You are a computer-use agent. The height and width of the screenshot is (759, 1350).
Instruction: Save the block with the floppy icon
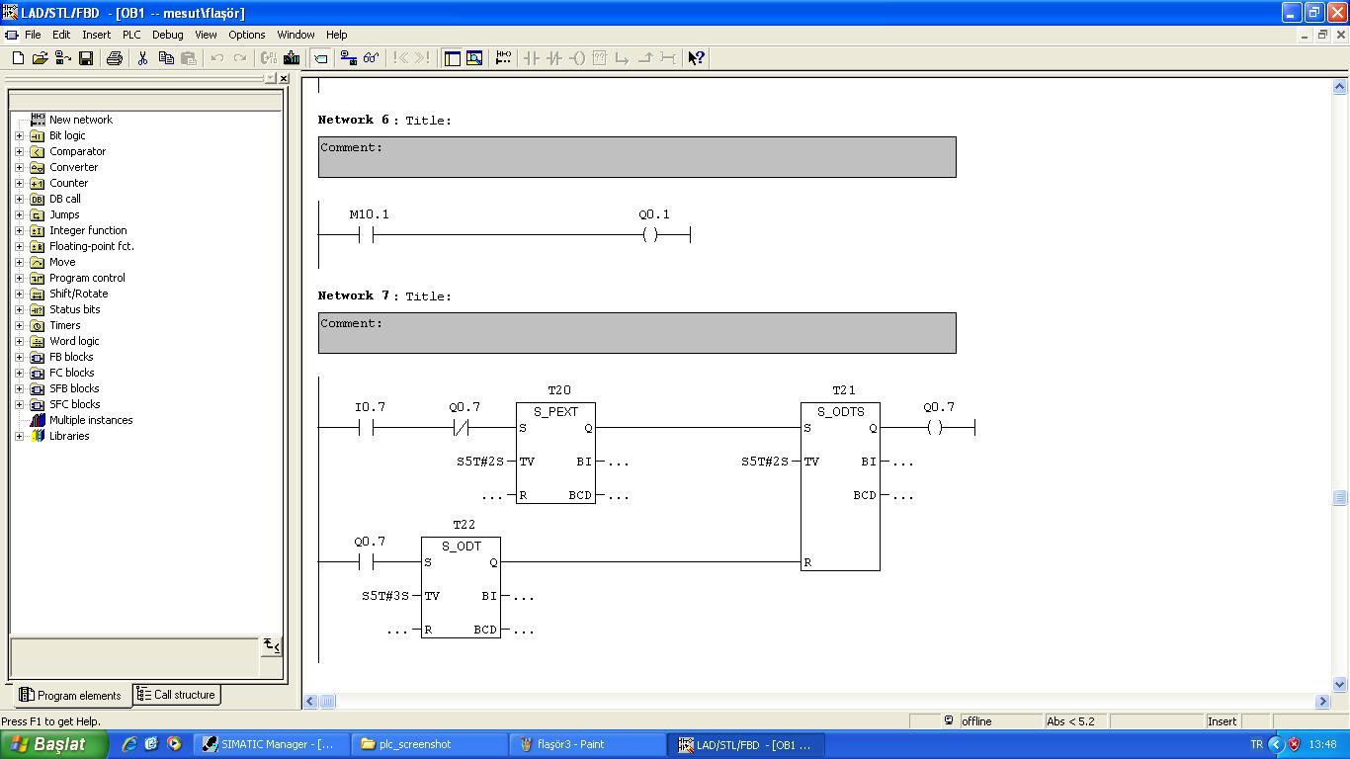click(86, 58)
